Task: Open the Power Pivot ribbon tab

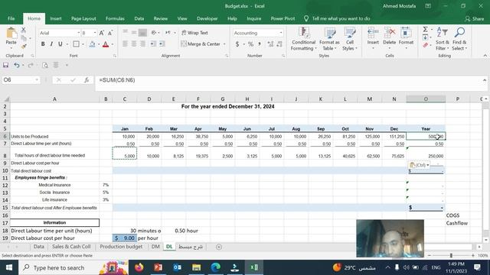Action: (283, 18)
